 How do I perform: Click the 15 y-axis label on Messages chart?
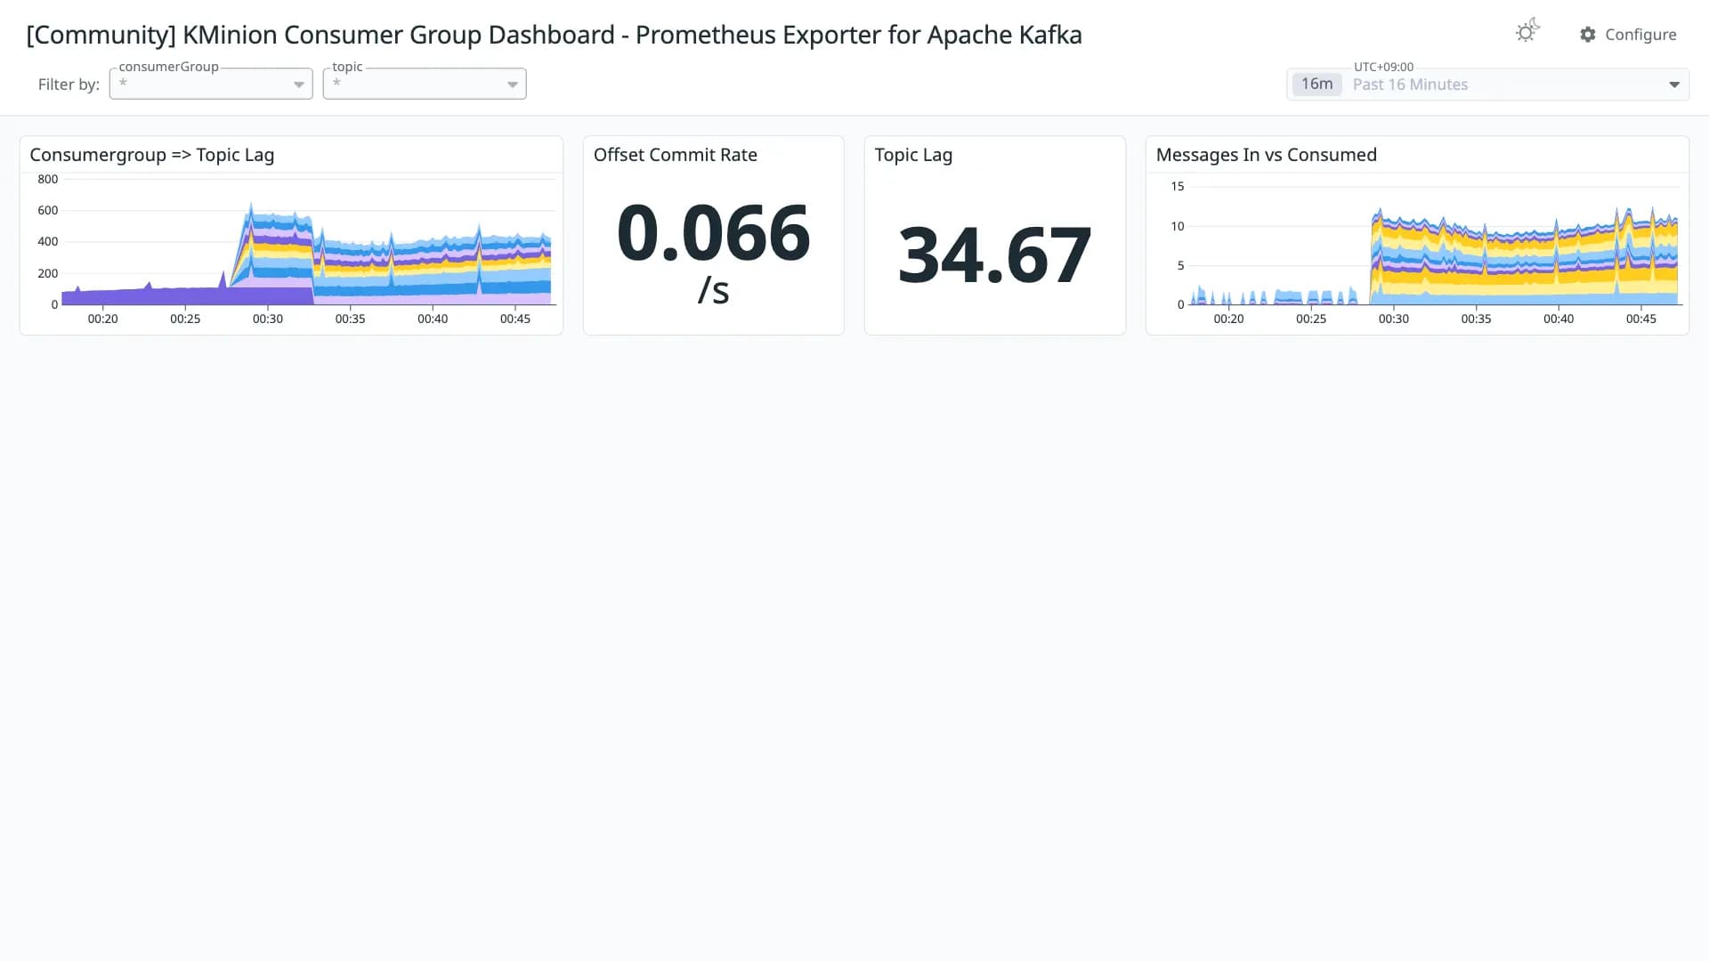click(x=1178, y=186)
